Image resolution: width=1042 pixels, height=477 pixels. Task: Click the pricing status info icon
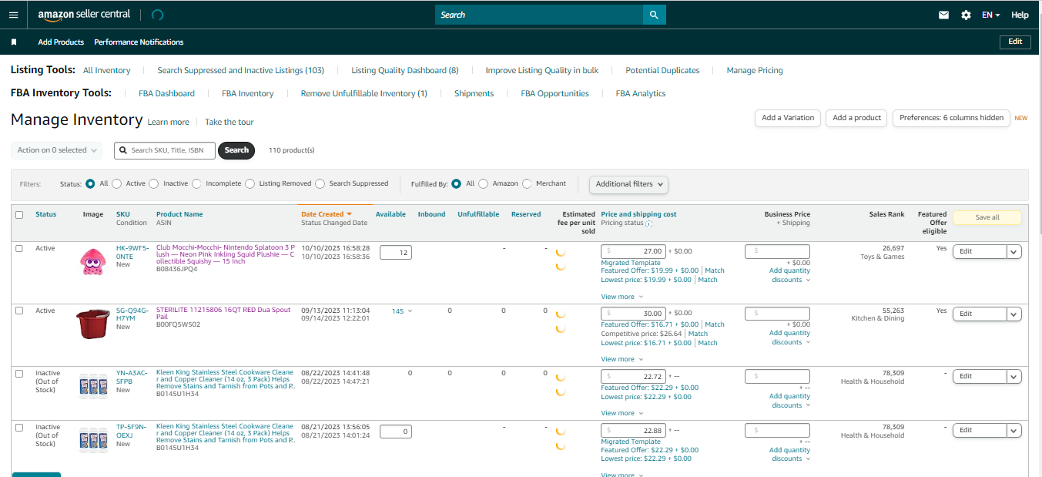[x=648, y=223]
